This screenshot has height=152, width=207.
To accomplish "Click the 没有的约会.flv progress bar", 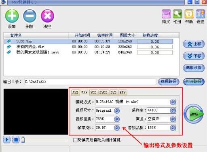I will [155, 47].
